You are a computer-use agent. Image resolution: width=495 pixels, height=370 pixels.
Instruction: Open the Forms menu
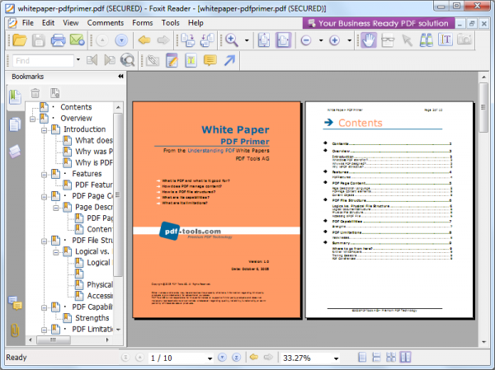[143, 22]
